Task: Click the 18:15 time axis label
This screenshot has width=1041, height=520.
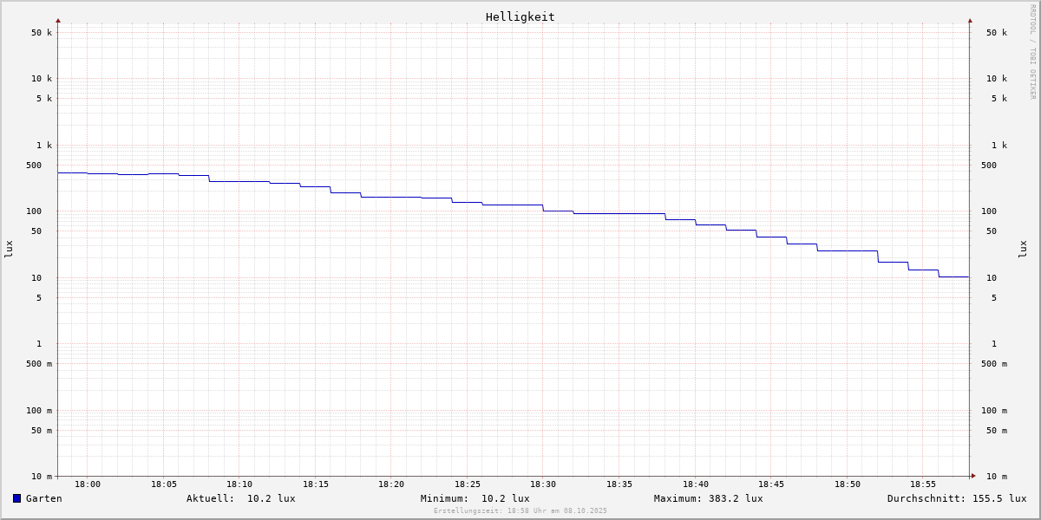Action: (x=316, y=484)
